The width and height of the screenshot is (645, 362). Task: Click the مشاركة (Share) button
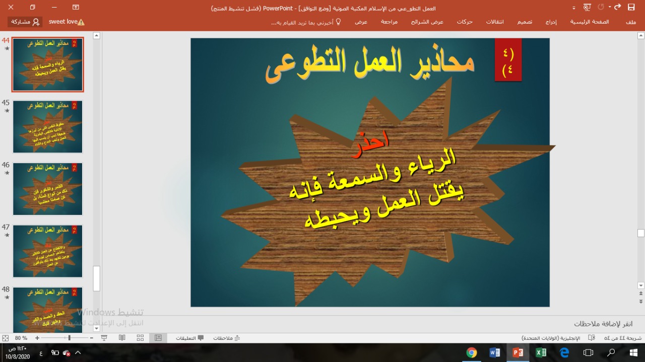pyautogui.click(x=25, y=22)
